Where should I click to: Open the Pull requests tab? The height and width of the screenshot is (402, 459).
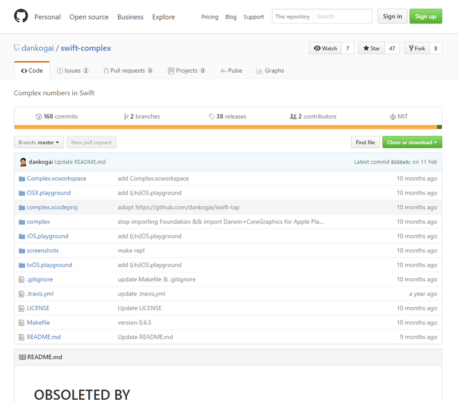coord(128,71)
